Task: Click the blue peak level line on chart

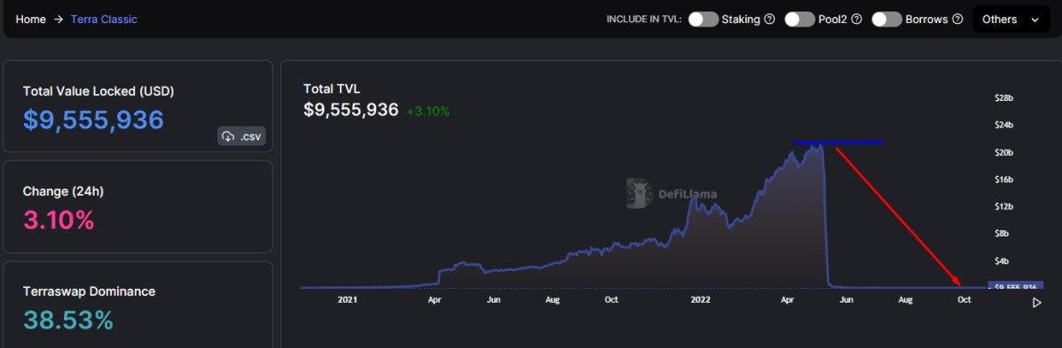Action: (x=838, y=143)
